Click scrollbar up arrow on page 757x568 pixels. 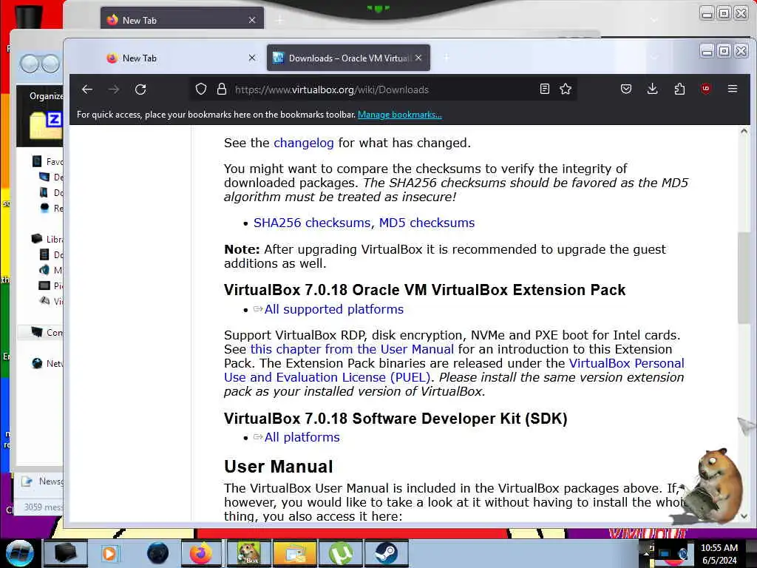tap(744, 132)
